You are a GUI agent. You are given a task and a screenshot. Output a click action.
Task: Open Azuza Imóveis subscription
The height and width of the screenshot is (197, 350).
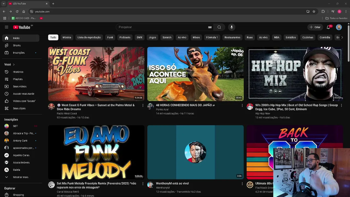21,163
